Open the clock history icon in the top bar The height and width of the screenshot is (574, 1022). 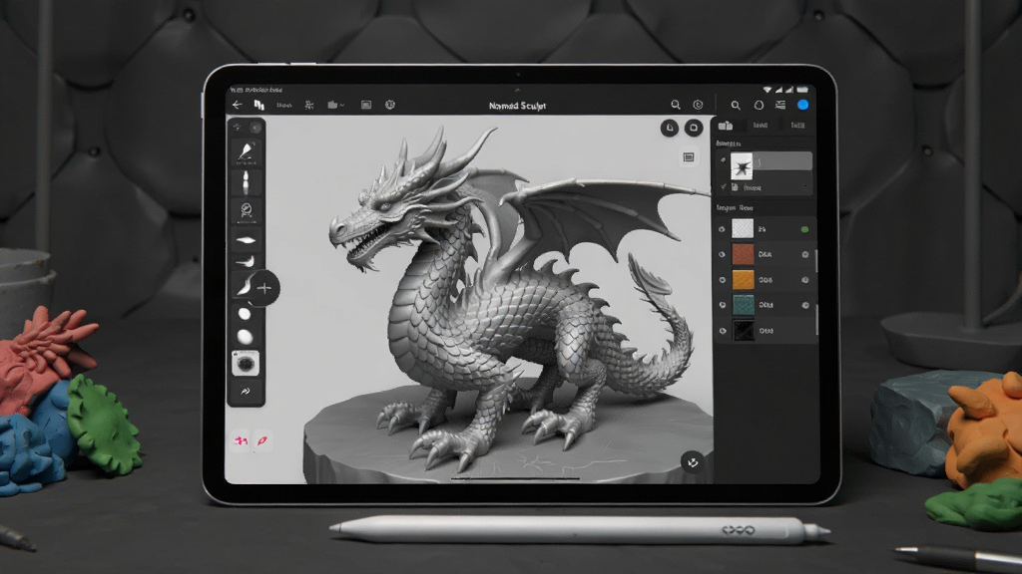coord(698,105)
